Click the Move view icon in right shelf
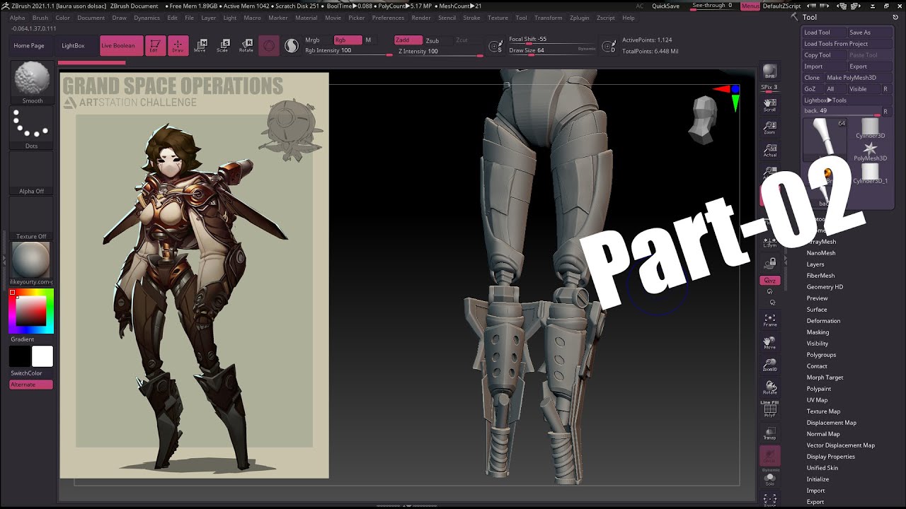 click(769, 343)
